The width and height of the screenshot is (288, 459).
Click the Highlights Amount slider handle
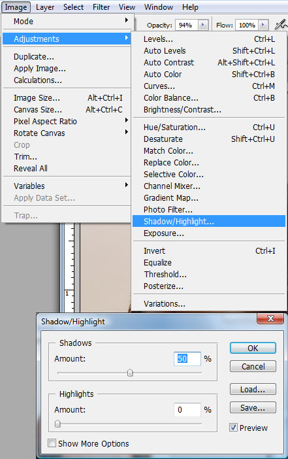[57, 424]
